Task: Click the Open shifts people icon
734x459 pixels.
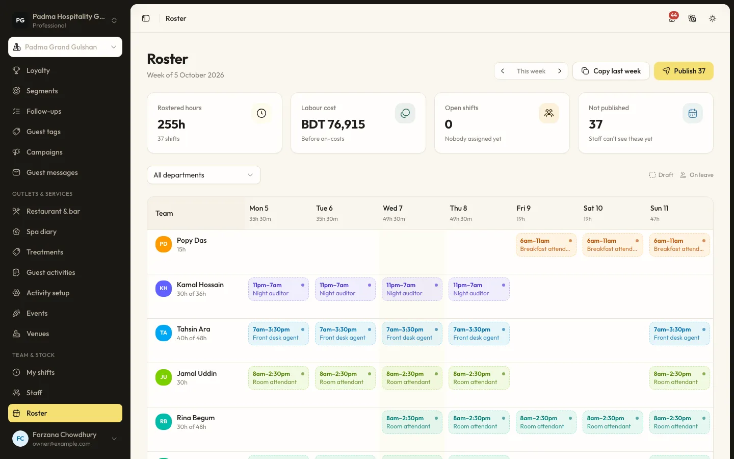Action: (549, 113)
